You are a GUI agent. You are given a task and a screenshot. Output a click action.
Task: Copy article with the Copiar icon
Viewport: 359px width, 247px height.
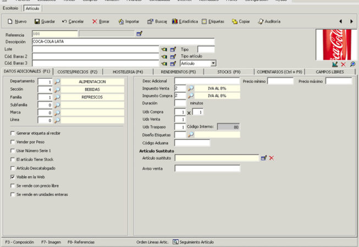234,21
